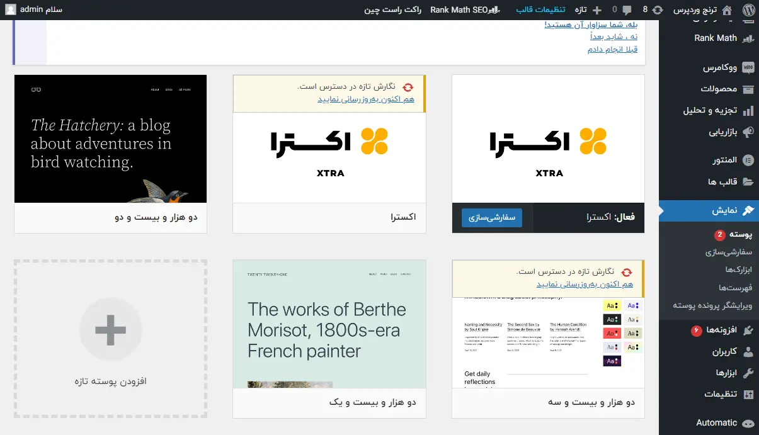Click the red Aa swatch in theme preview
The image size is (759, 435).
click(612, 333)
